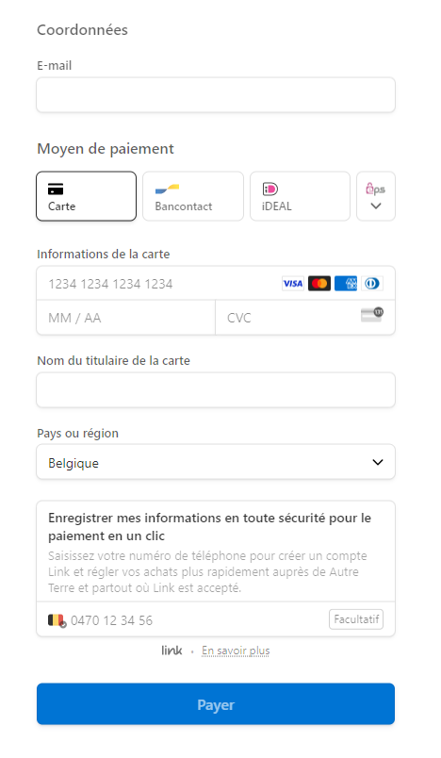Viewport: 441px width, 758px height.
Task: Click the Mastercard logo icon
Action: [x=319, y=283]
